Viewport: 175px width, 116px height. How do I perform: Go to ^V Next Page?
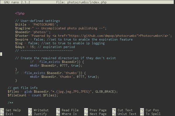95,114
